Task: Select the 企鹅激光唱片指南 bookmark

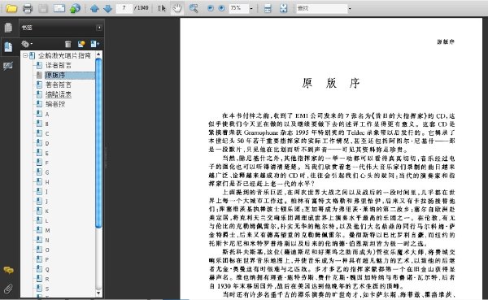Action: tap(64, 56)
